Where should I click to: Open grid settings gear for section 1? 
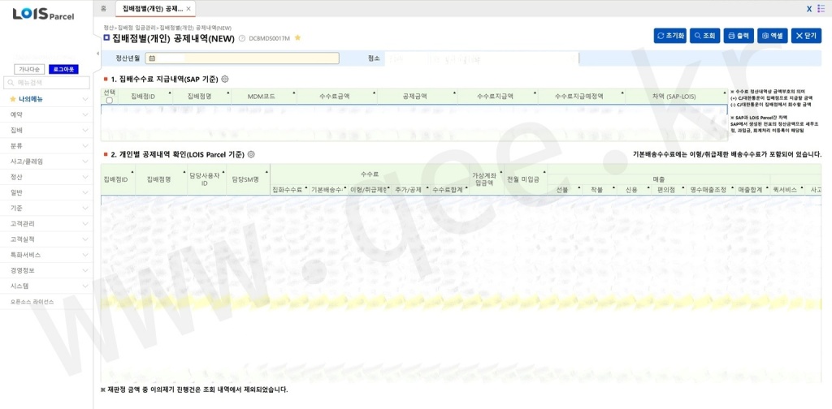(225, 80)
